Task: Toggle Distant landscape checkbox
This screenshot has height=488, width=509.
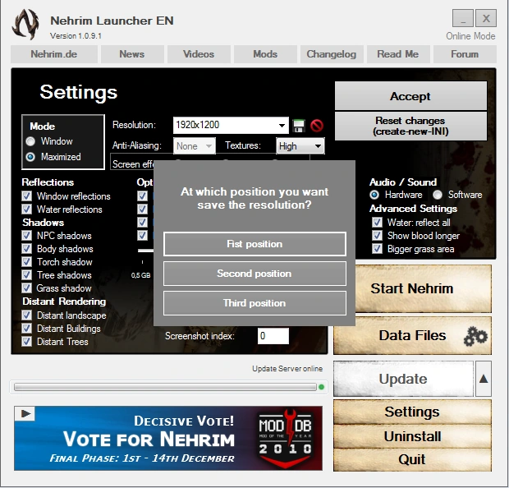Action: tap(26, 315)
